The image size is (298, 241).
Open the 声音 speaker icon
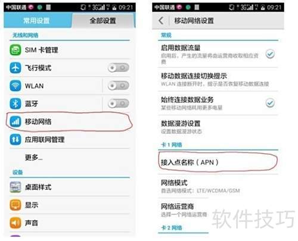pos(15,223)
